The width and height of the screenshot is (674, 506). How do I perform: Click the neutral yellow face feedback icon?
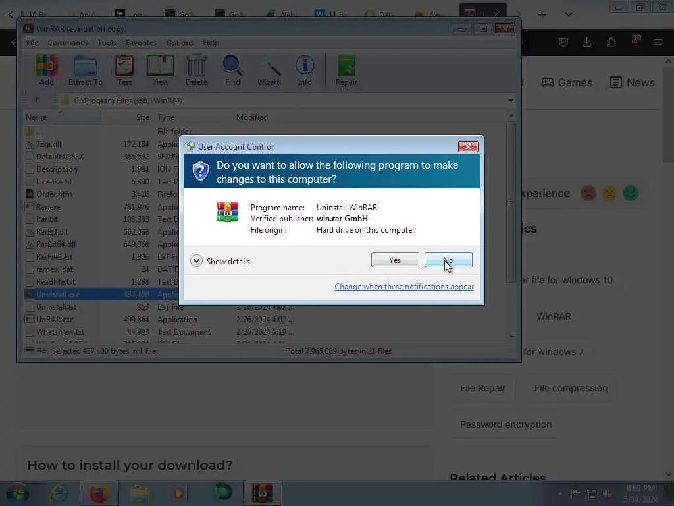[609, 193]
